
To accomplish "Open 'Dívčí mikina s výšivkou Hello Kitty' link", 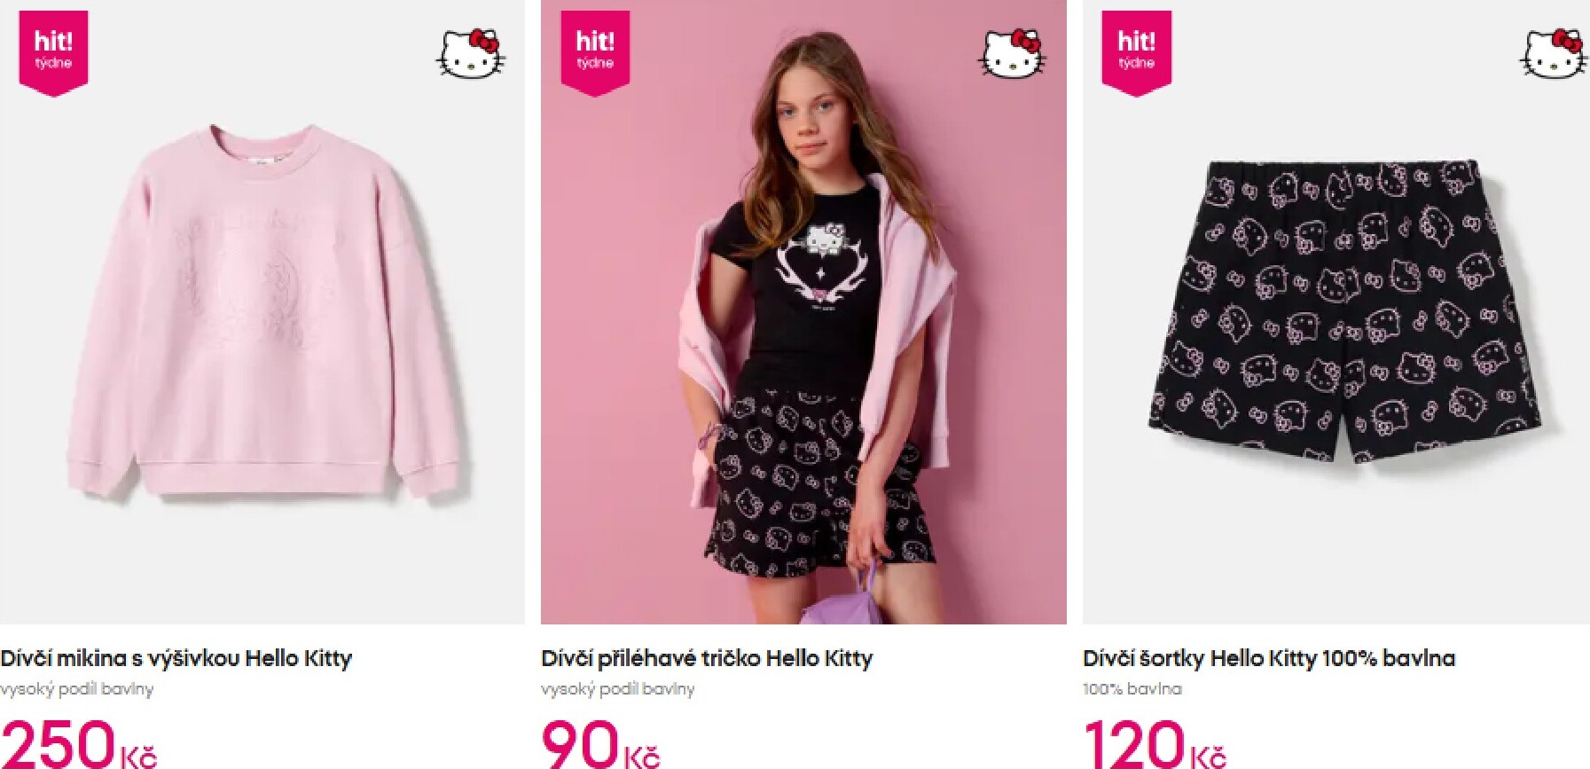I will click(176, 658).
